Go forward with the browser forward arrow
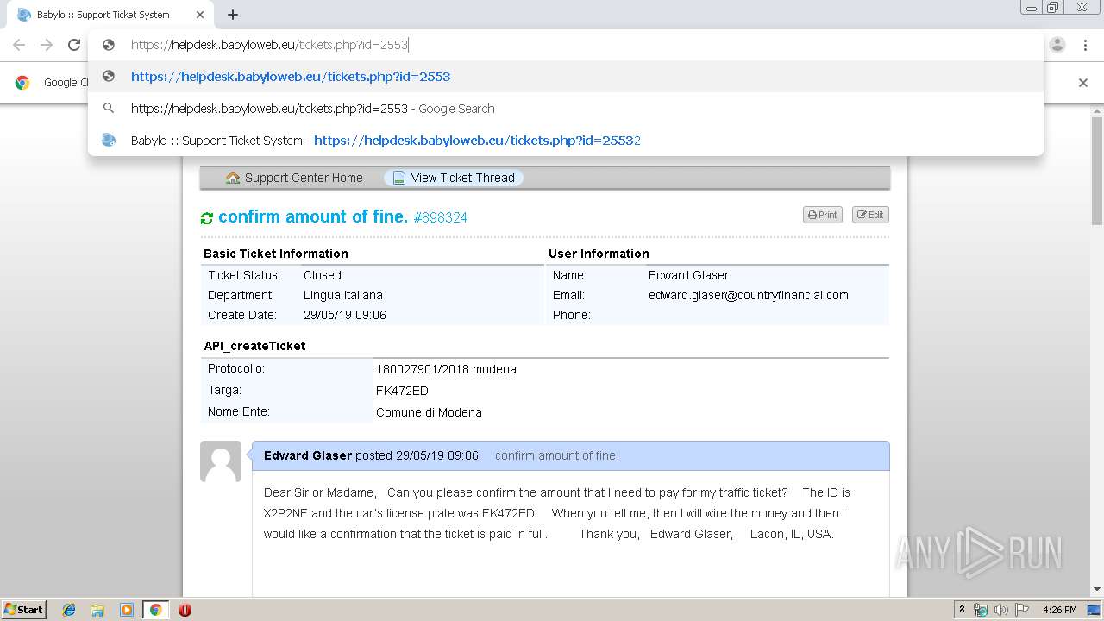Screen dimensions: 1104x621 click(x=47, y=45)
